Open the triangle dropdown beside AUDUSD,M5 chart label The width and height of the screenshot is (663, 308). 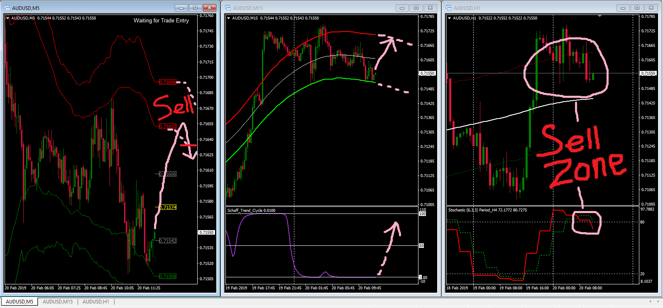(x=7, y=18)
